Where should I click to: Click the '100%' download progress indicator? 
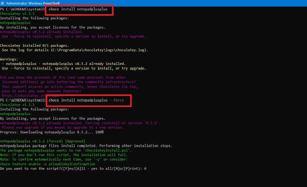[99, 132]
